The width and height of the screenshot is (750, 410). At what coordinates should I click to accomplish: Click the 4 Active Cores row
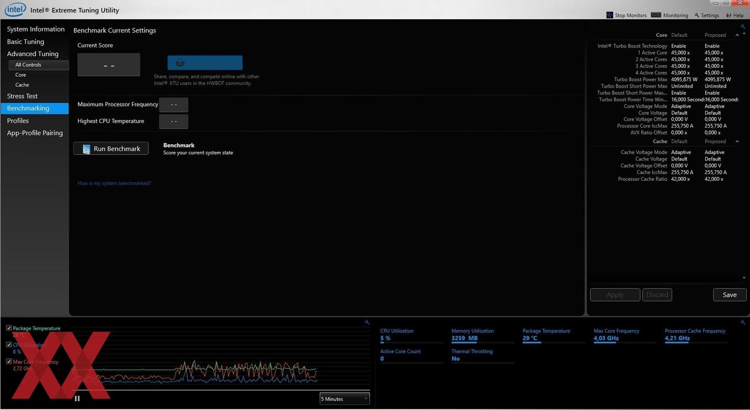coord(665,73)
